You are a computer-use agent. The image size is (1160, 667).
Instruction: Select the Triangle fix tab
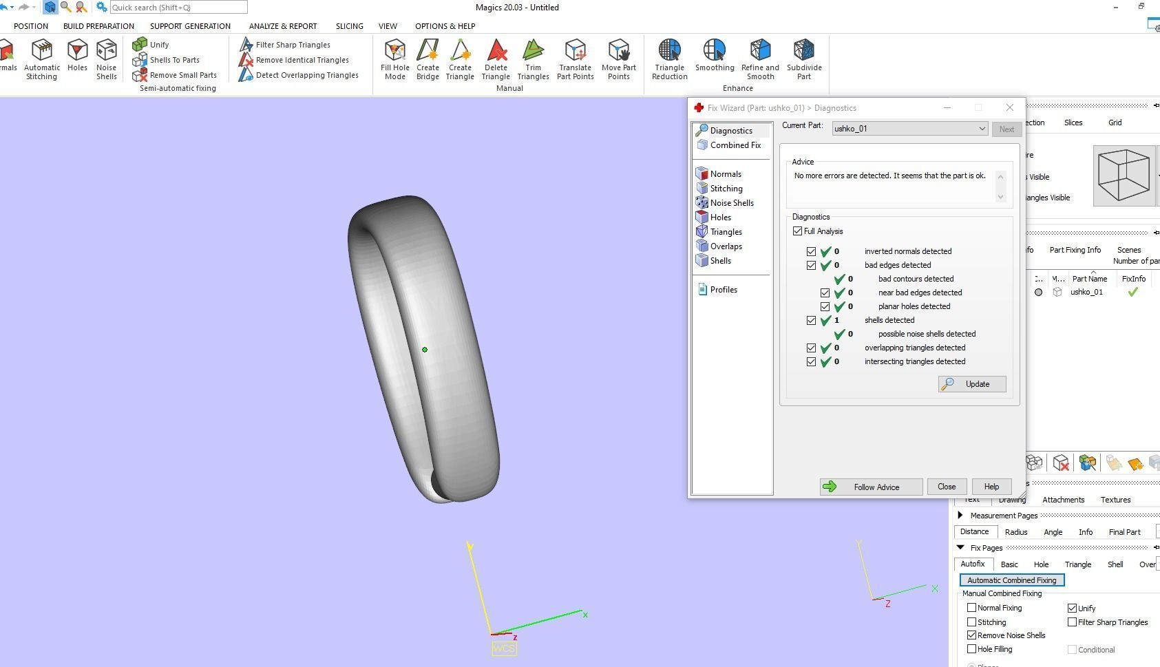click(x=1078, y=564)
